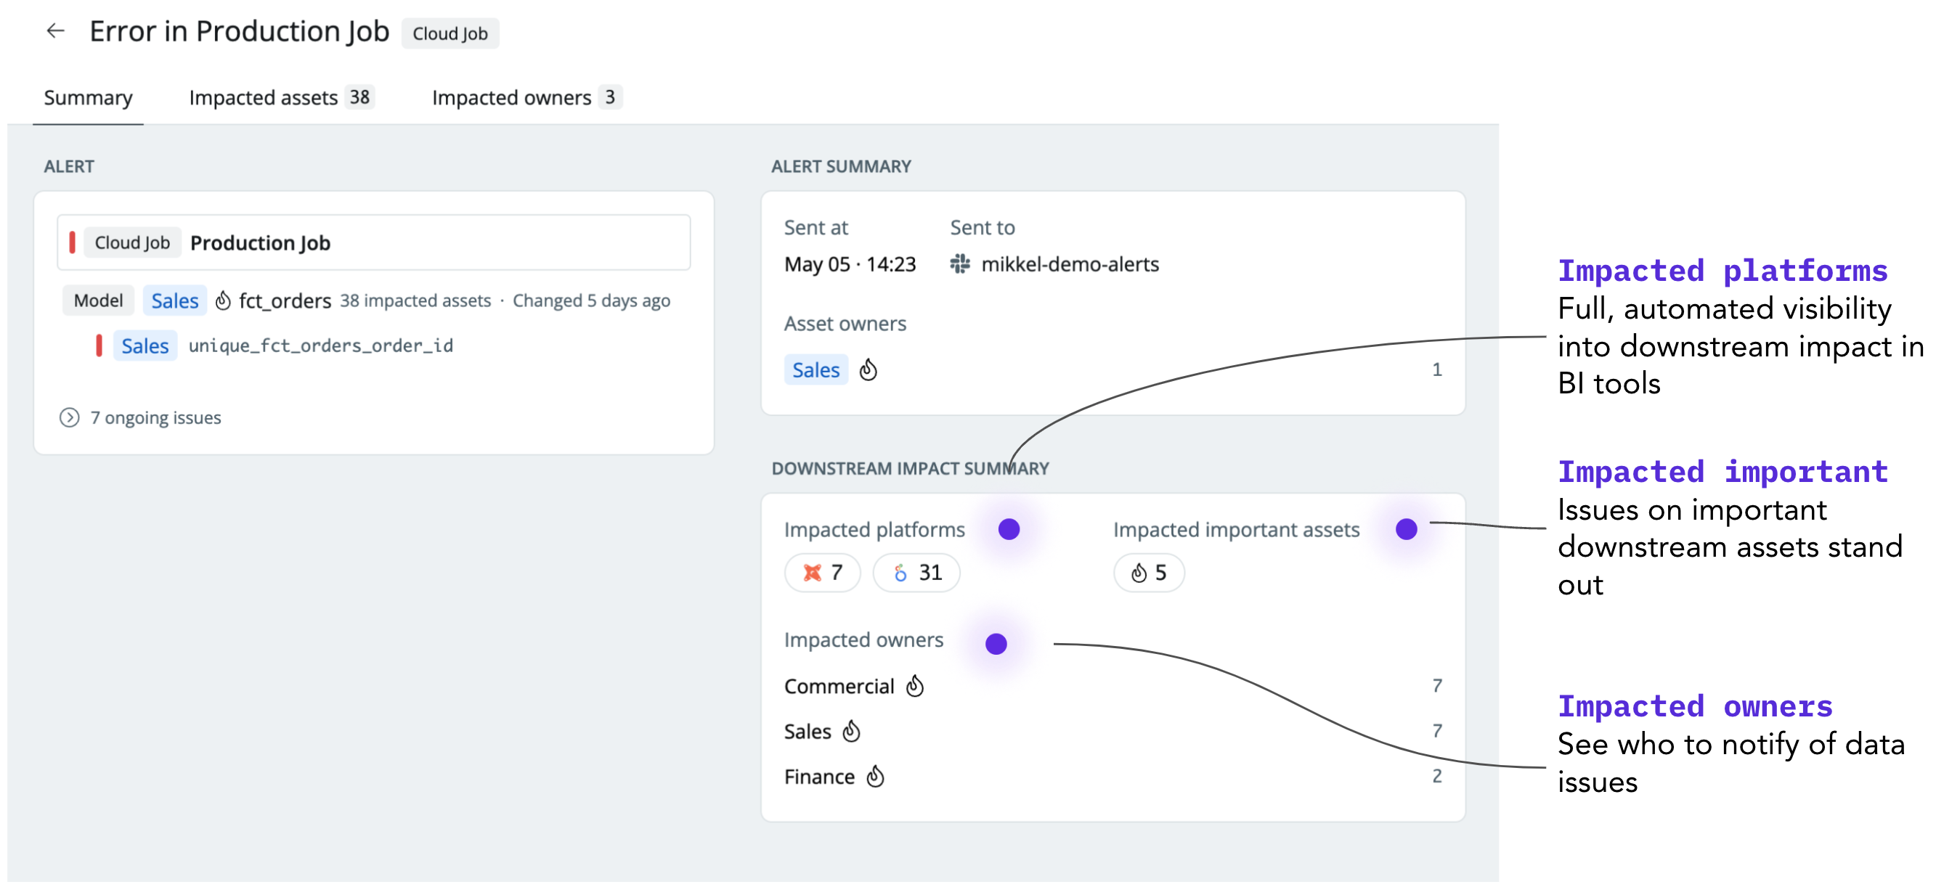Click the unique_fct_orders_order_id test link
This screenshot has width=1936, height=887.
pyautogui.click(x=320, y=346)
